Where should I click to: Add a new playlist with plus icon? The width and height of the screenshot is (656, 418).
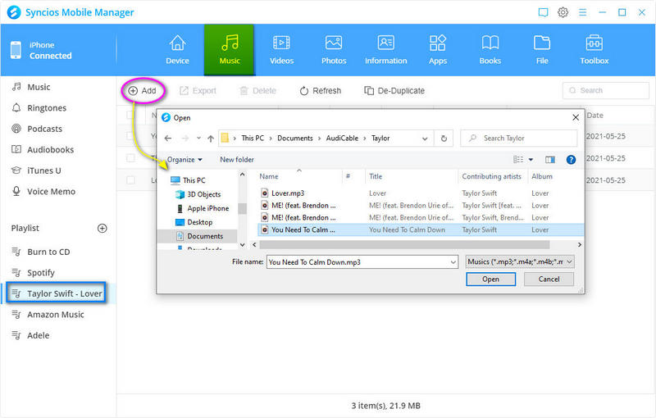[x=102, y=228]
